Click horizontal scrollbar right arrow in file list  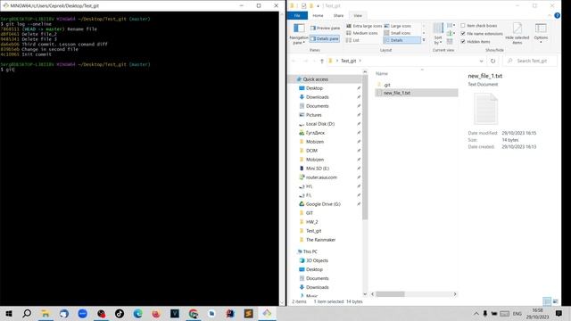coord(455,294)
